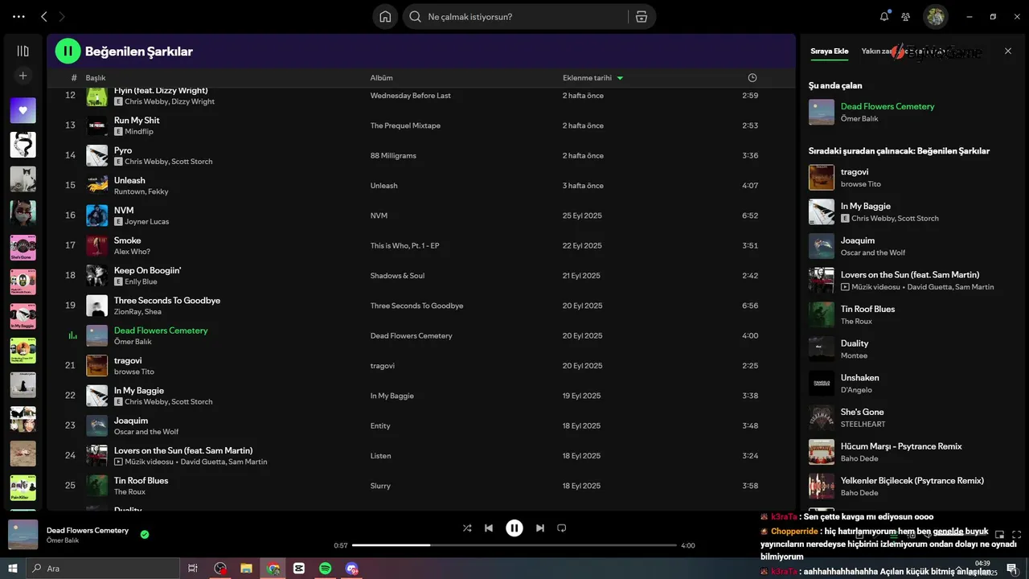Select Duality by Montee in the queue

click(x=855, y=343)
